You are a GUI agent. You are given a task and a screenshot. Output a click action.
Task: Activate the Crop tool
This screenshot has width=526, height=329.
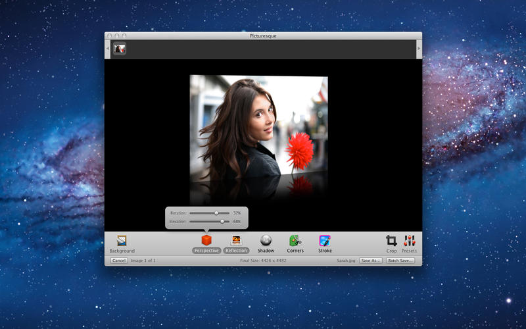tap(391, 240)
